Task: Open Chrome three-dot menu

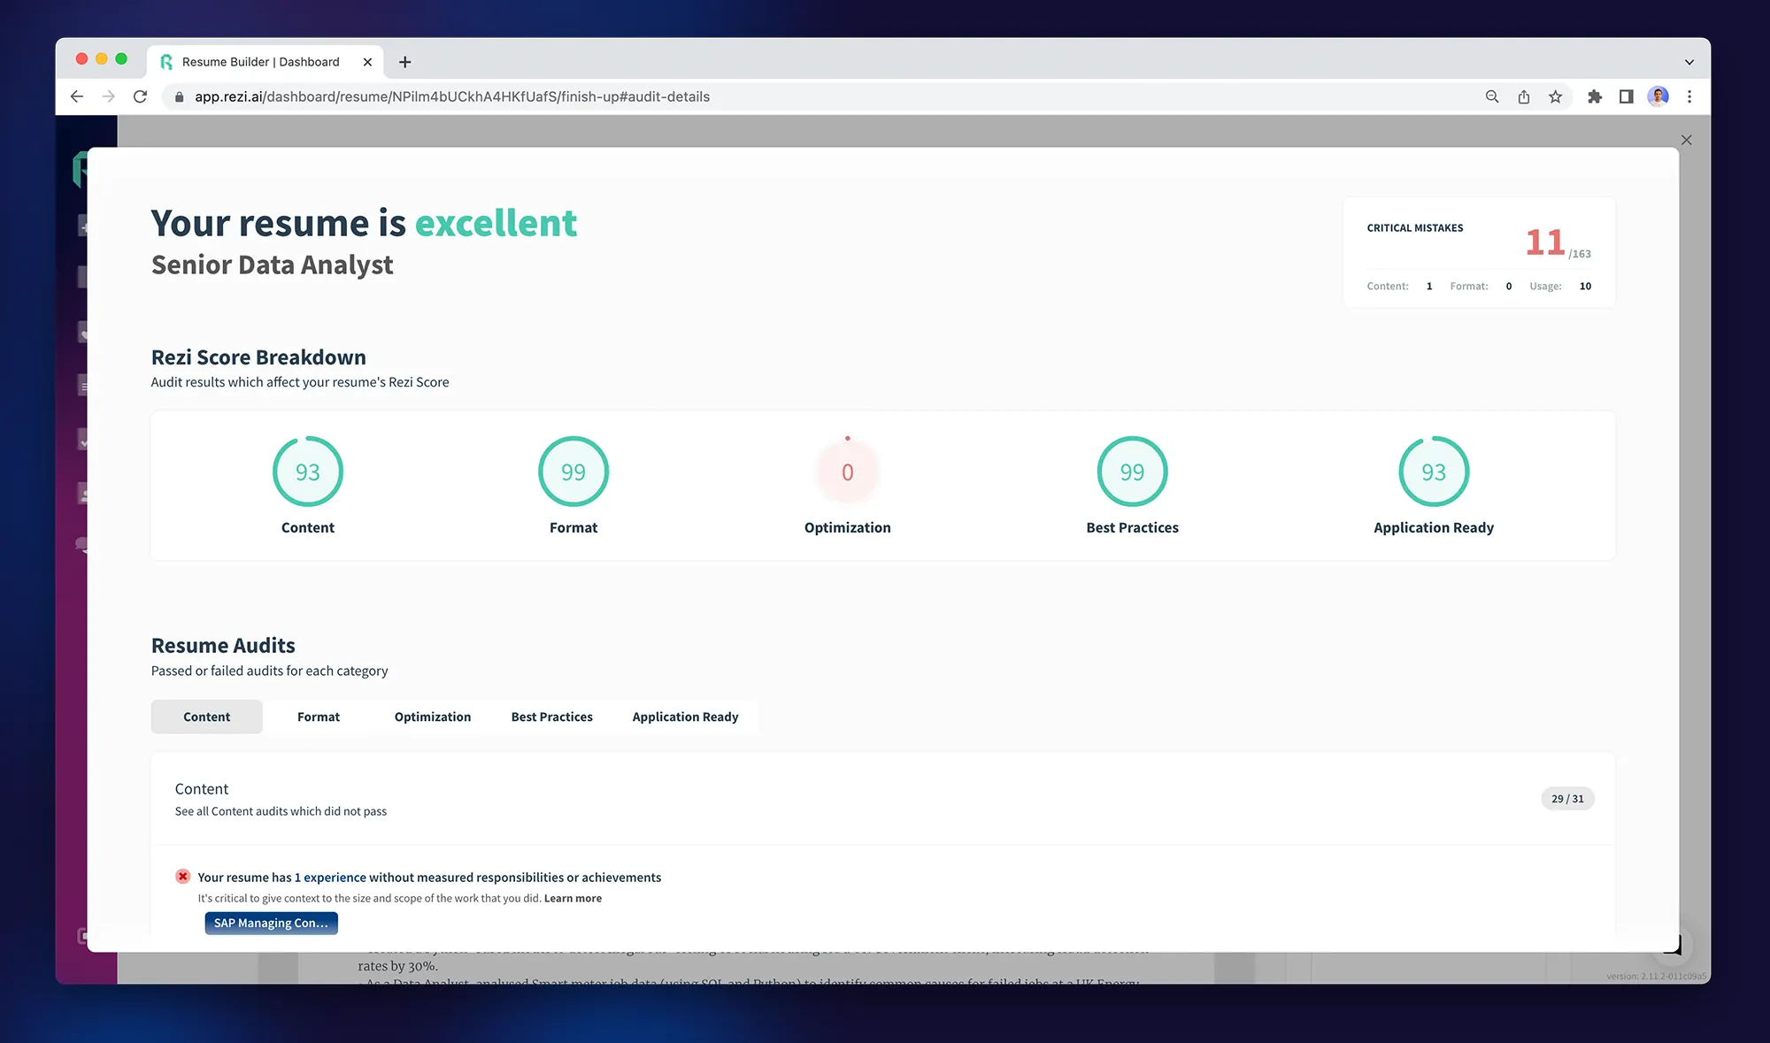Action: click(x=1689, y=96)
